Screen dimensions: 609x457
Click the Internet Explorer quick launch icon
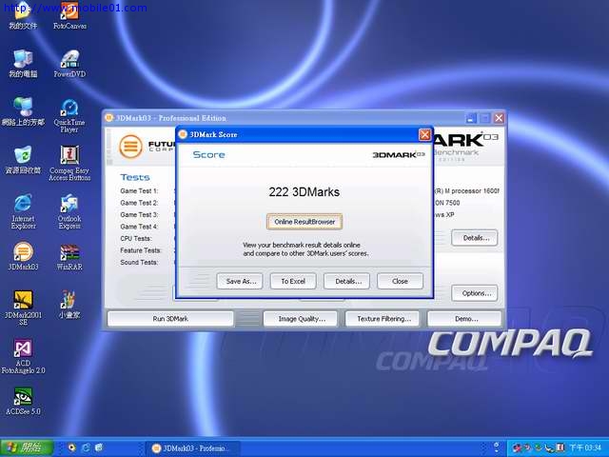[86, 447]
